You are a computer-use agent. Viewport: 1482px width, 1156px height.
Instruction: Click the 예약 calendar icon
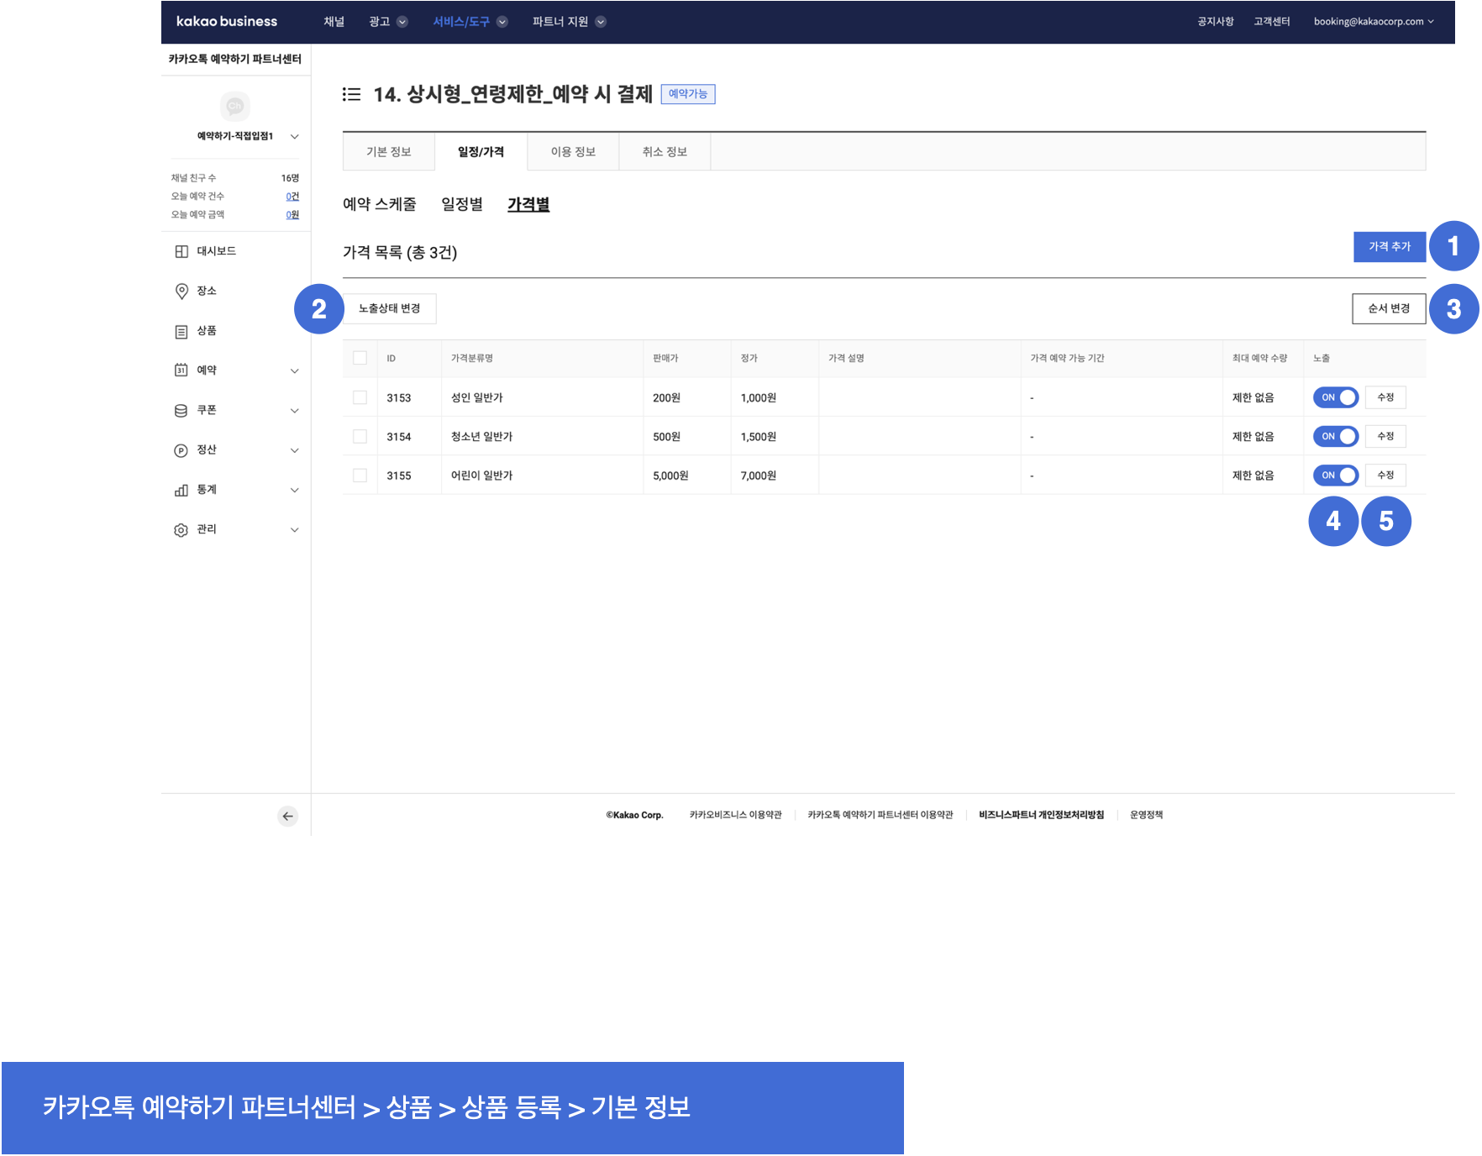[181, 370]
